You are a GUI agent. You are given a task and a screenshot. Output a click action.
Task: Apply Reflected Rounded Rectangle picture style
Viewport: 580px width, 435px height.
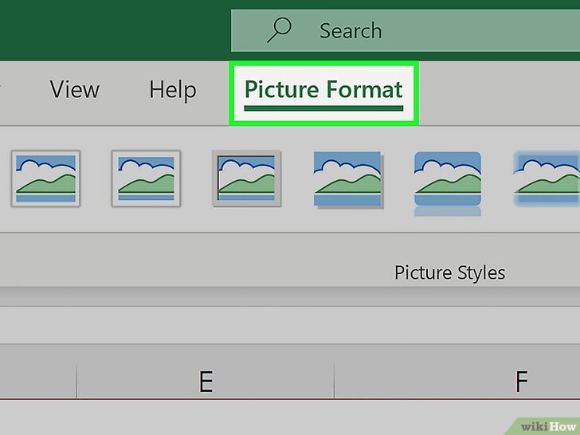tap(448, 183)
